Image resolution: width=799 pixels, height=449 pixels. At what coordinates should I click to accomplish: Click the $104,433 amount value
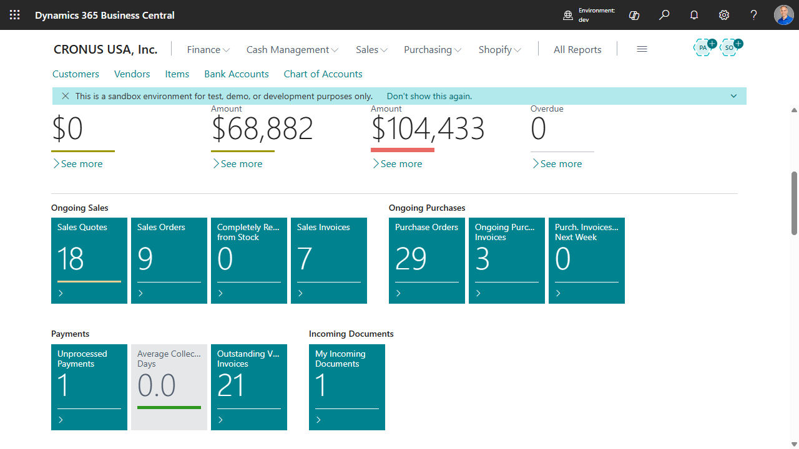428,129
